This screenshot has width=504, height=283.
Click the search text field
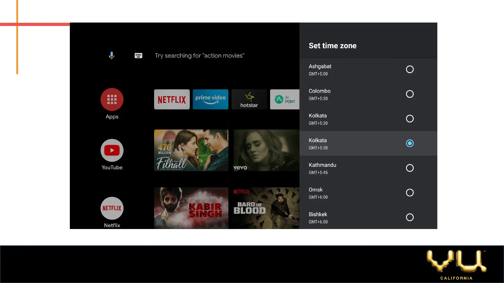pyautogui.click(x=199, y=56)
